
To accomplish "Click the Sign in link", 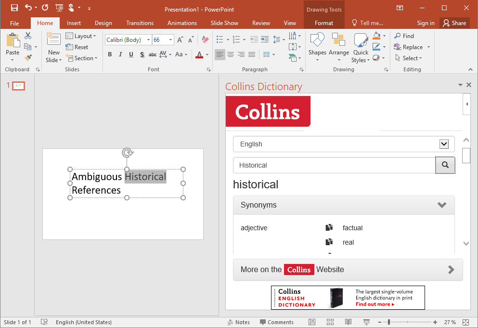I will pyautogui.click(x=426, y=23).
